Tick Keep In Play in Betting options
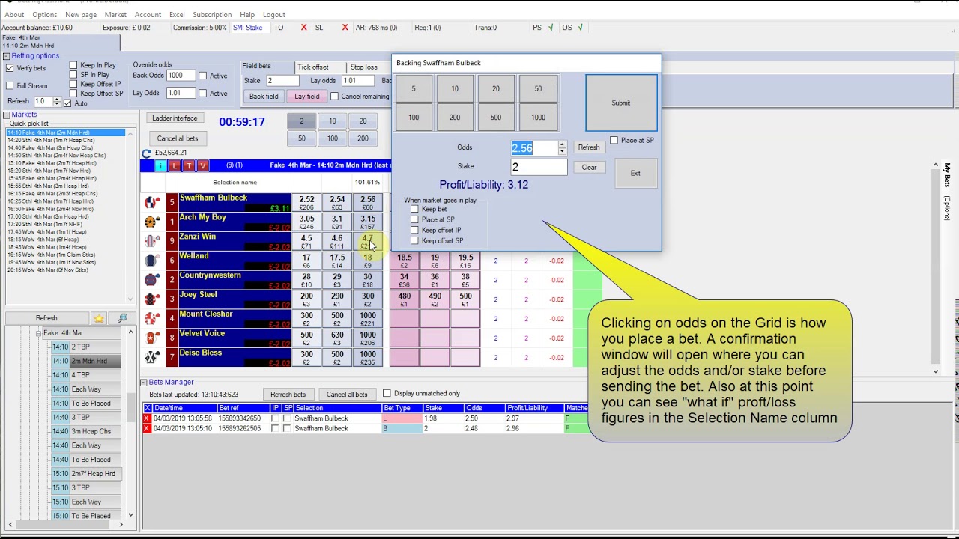Image resolution: width=959 pixels, height=539 pixels. (x=73, y=65)
